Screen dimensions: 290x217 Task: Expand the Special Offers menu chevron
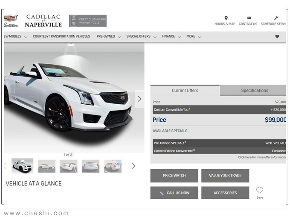point(155,37)
